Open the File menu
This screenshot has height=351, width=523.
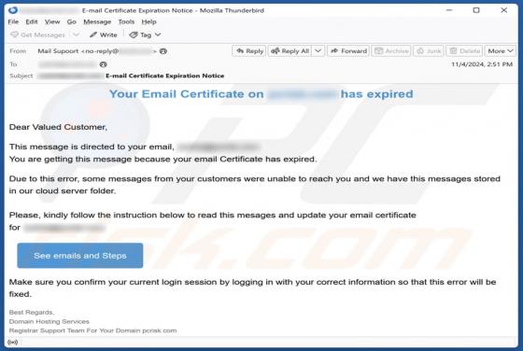point(13,22)
